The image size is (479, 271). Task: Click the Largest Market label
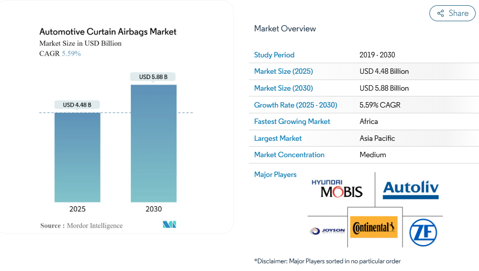278,138
